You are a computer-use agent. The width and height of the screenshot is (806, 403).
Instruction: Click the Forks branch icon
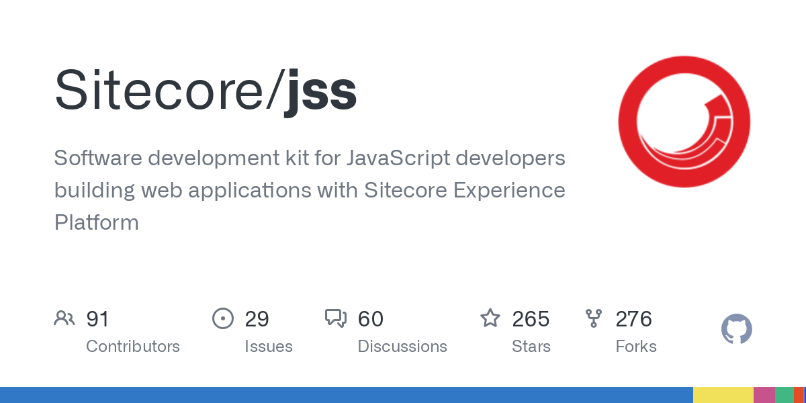pos(594,318)
